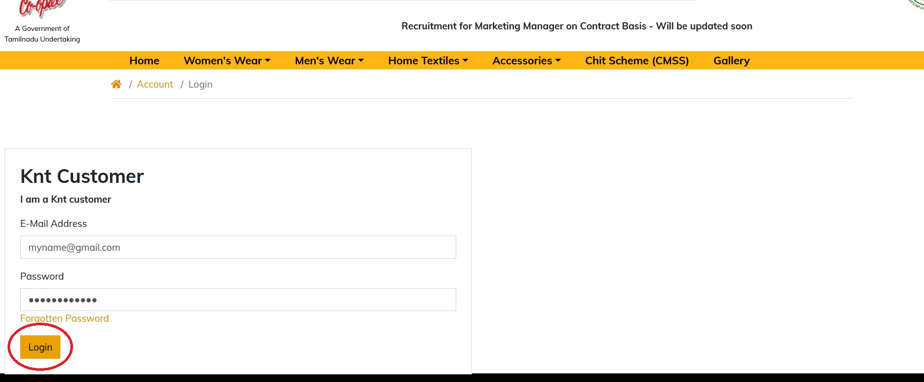Click the Recruitment for Marketing Manager notice
This screenshot has width=924, height=382.
pyautogui.click(x=577, y=26)
